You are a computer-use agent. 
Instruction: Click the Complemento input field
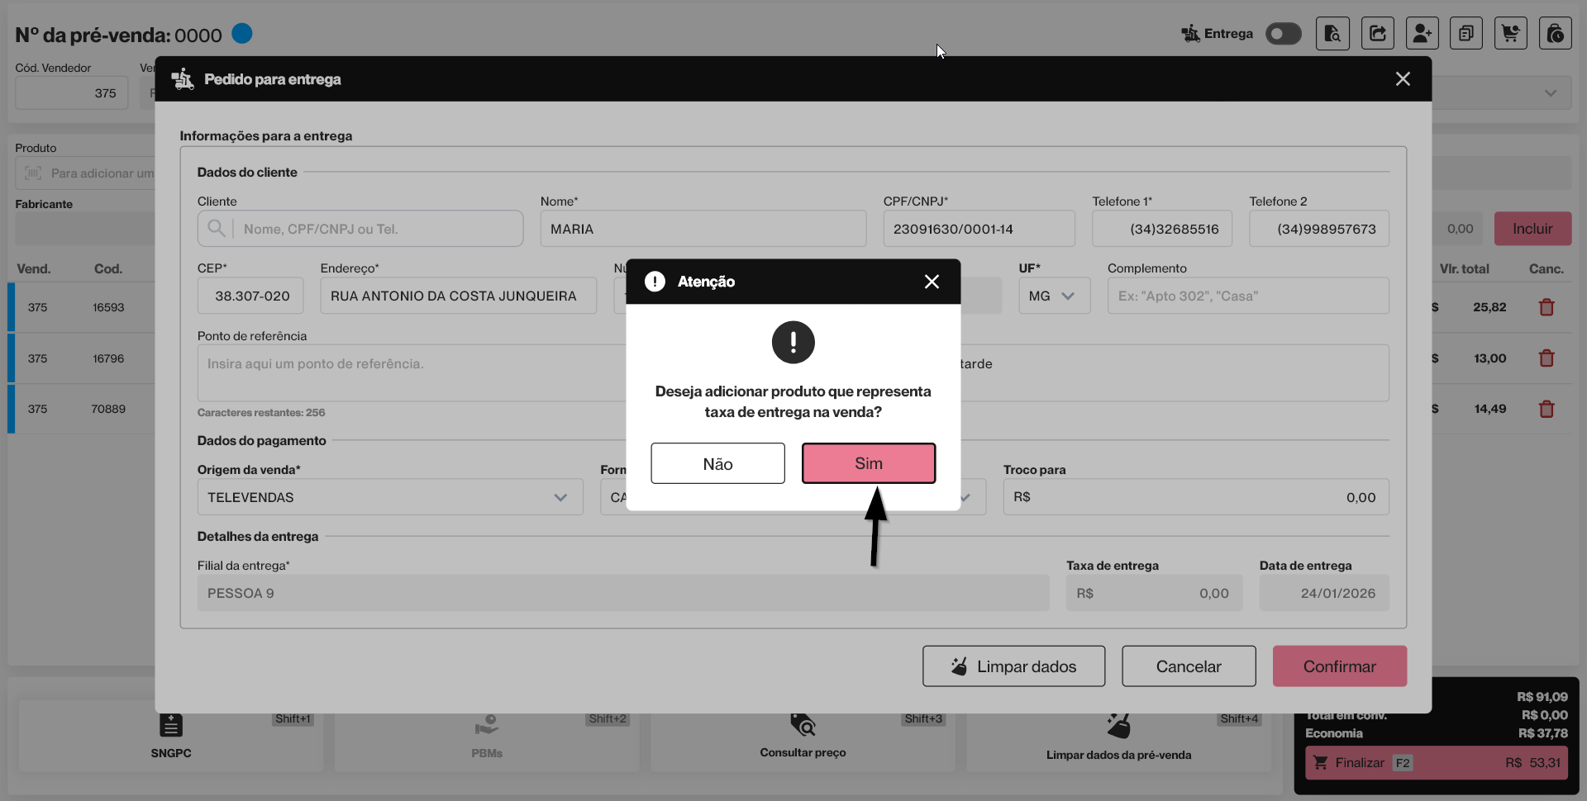point(1248,296)
